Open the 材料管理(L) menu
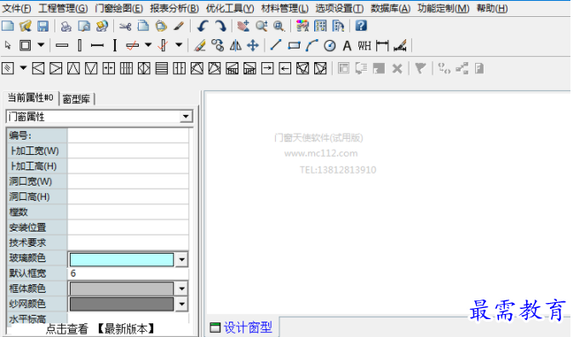 pos(284,8)
